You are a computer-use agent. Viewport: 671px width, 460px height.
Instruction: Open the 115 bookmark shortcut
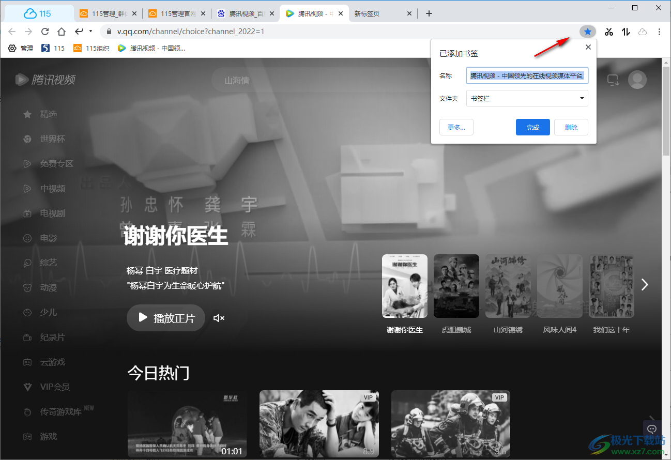[53, 48]
